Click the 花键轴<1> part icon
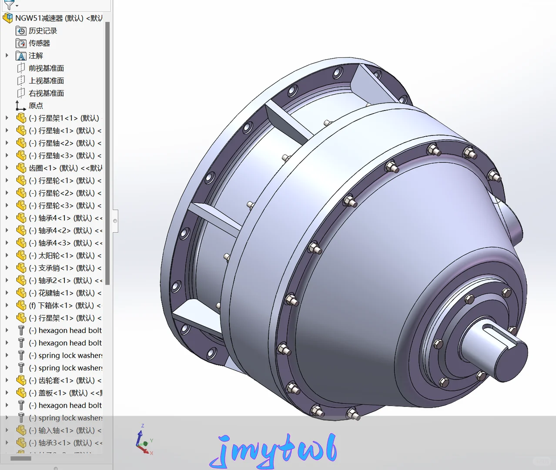The image size is (556, 470). [21, 293]
